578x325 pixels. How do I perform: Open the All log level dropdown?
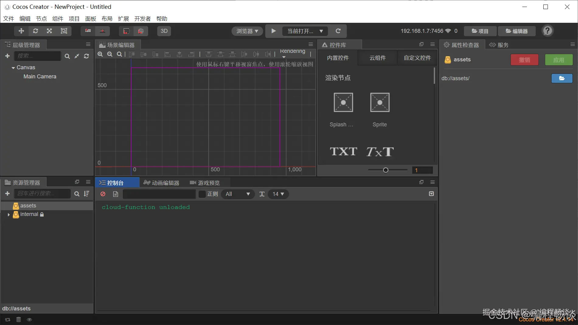[238, 194]
